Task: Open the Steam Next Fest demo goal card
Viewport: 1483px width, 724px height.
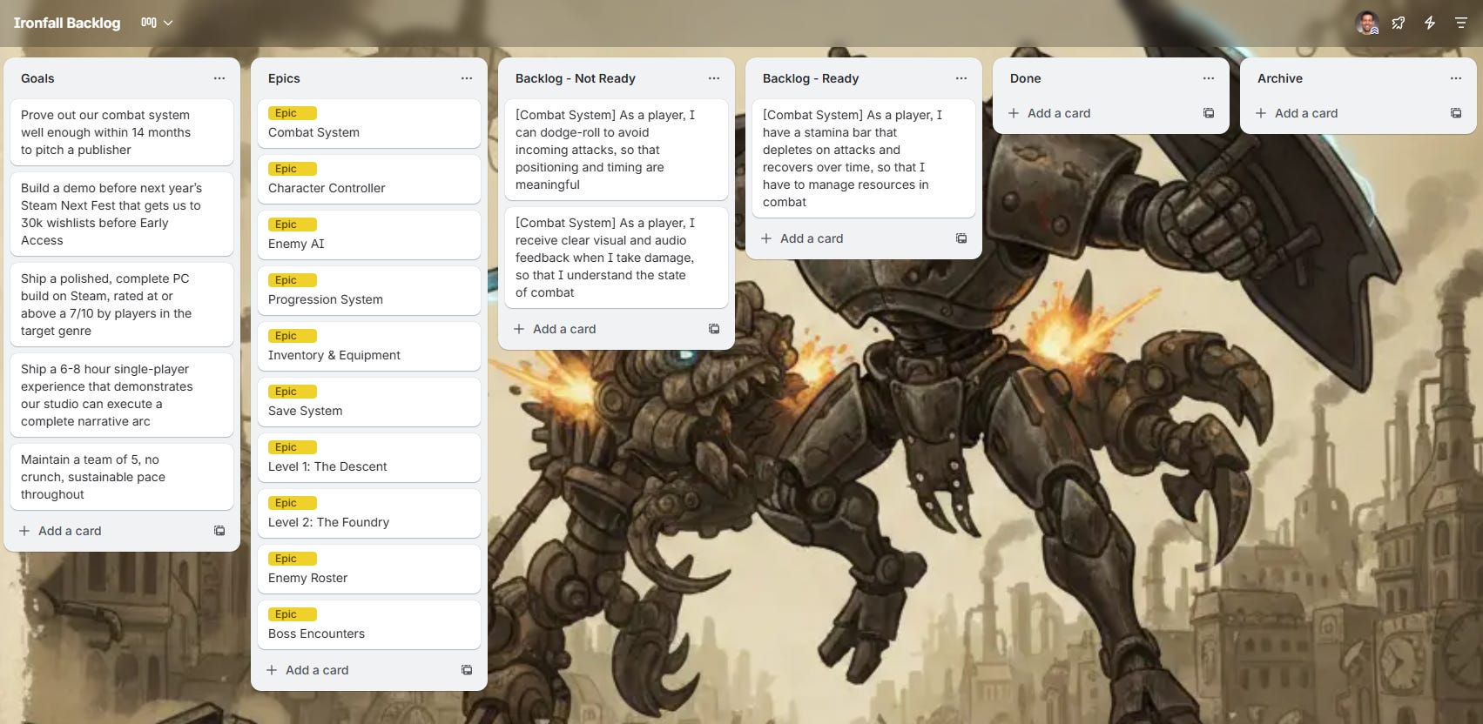Action: [x=122, y=214]
